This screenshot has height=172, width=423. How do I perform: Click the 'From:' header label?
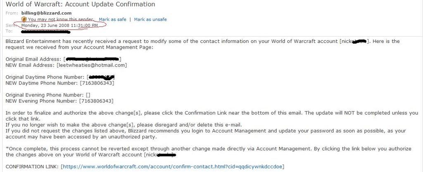pos(12,13)
